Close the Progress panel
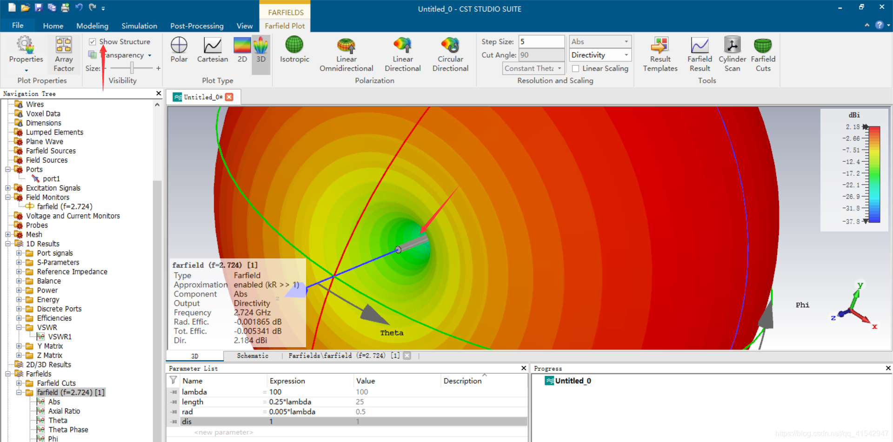 888,368
